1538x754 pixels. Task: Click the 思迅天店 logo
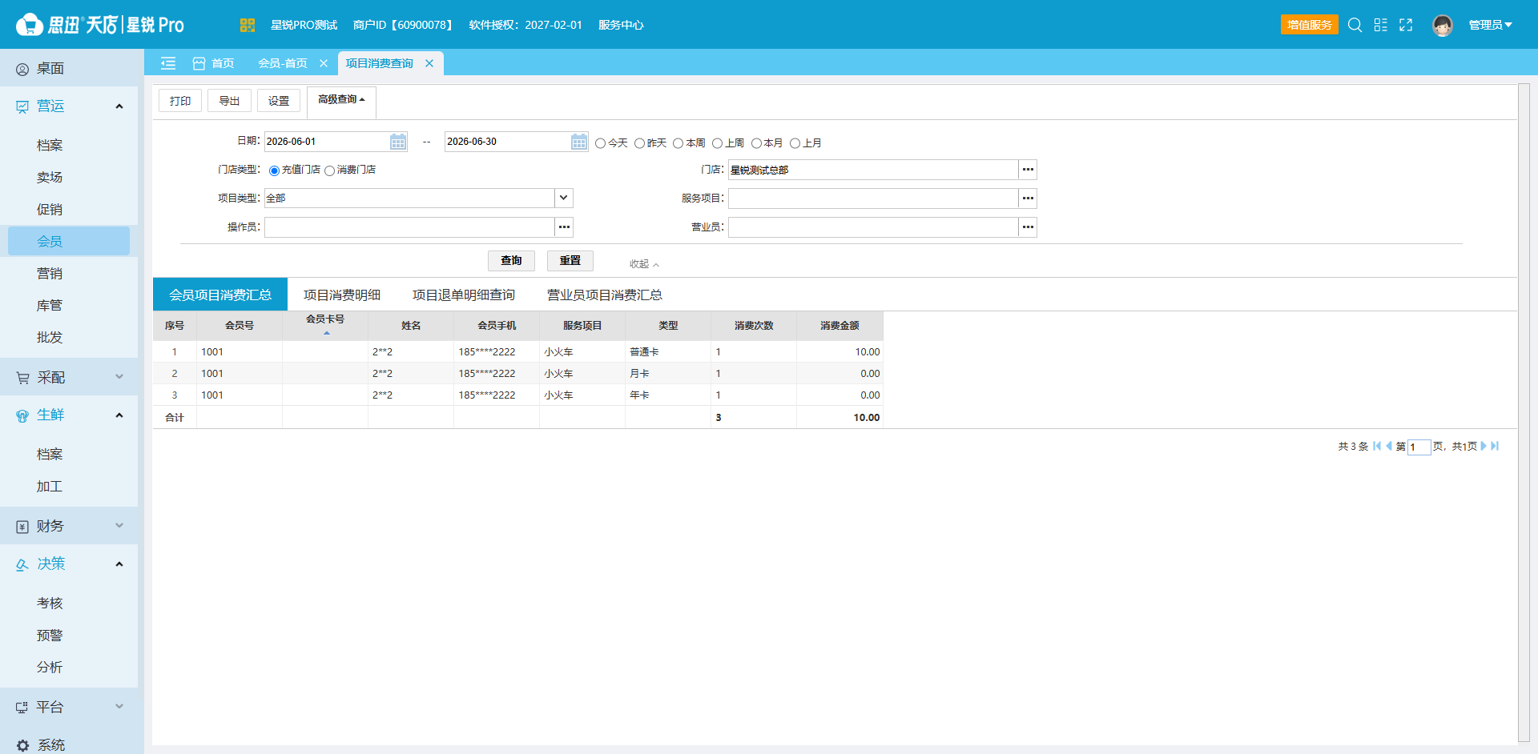pyautogui.click(x=100, y=25)
